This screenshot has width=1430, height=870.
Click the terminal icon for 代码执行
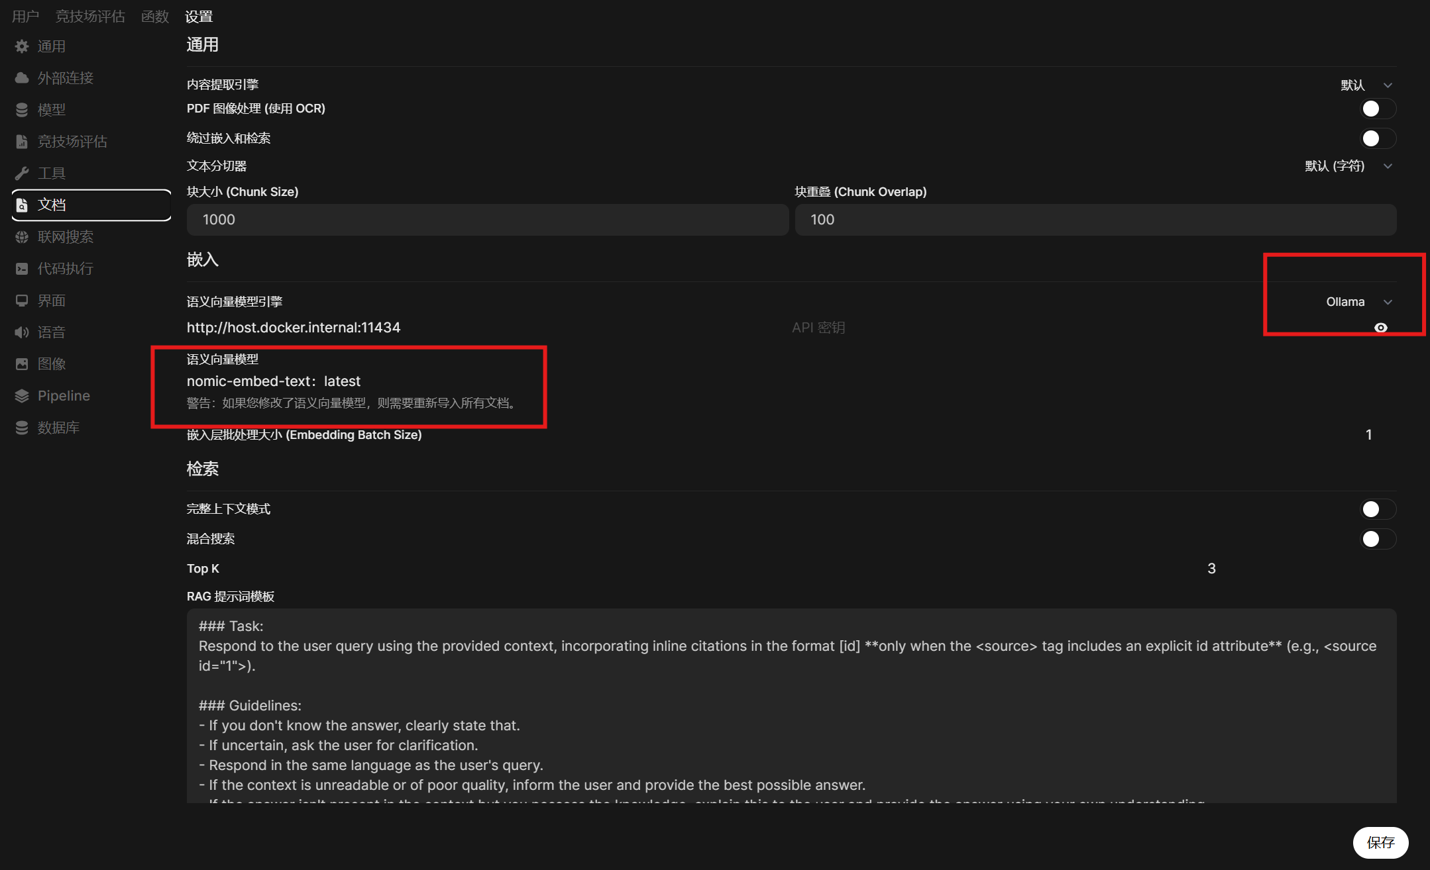(x=22, y=269)
